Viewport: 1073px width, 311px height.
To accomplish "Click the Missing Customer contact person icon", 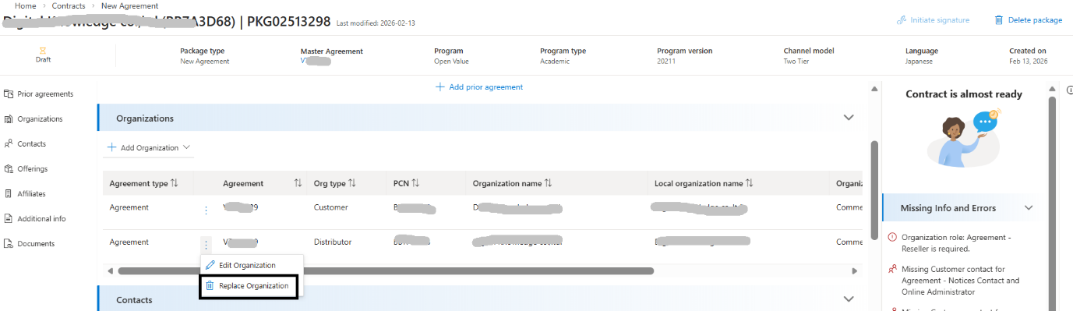I will 892,269.
